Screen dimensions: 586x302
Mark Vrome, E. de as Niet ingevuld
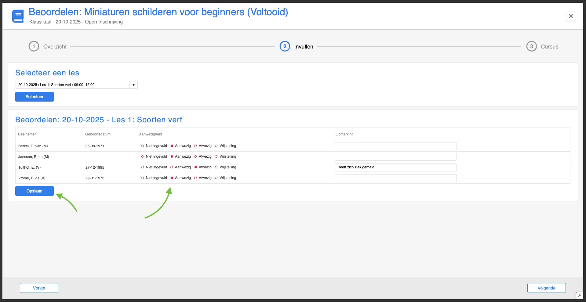[143, 178]
